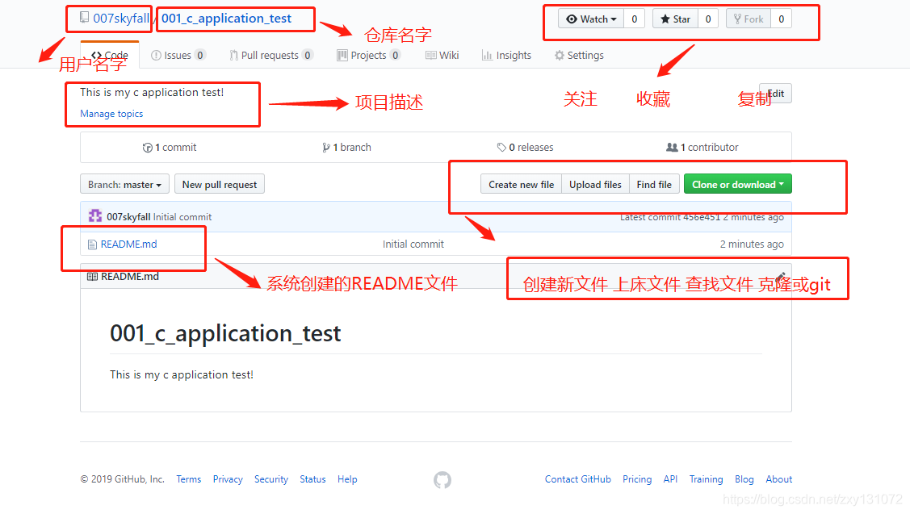
Task: Open the 007skyfall user profile link
Action: (x=121, y=19)
